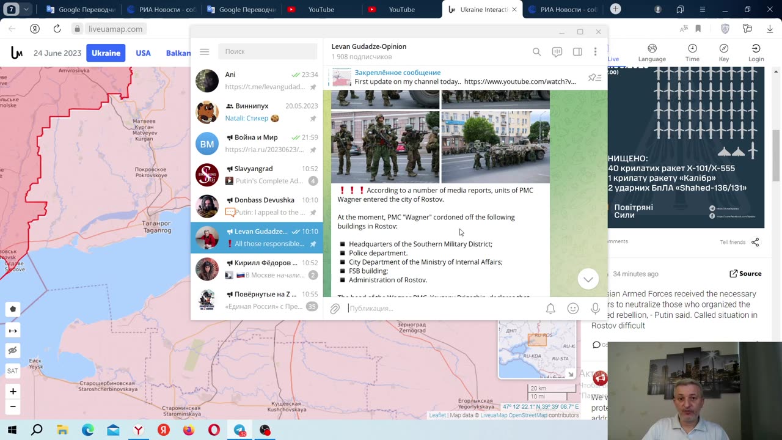Open the Ani chat
The image size is (782, 440).
click(x=257, y=81)
